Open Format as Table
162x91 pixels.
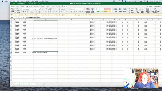coord(93,11)
